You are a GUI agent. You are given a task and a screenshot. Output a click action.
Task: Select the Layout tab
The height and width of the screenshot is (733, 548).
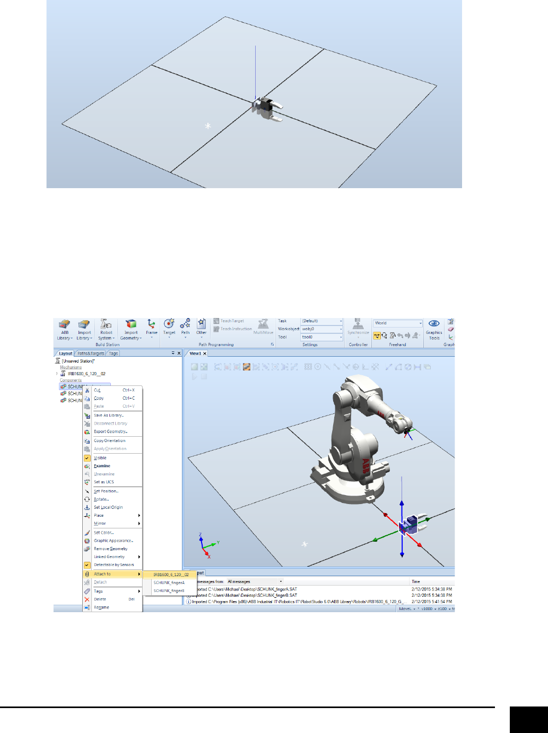[65, 354]
